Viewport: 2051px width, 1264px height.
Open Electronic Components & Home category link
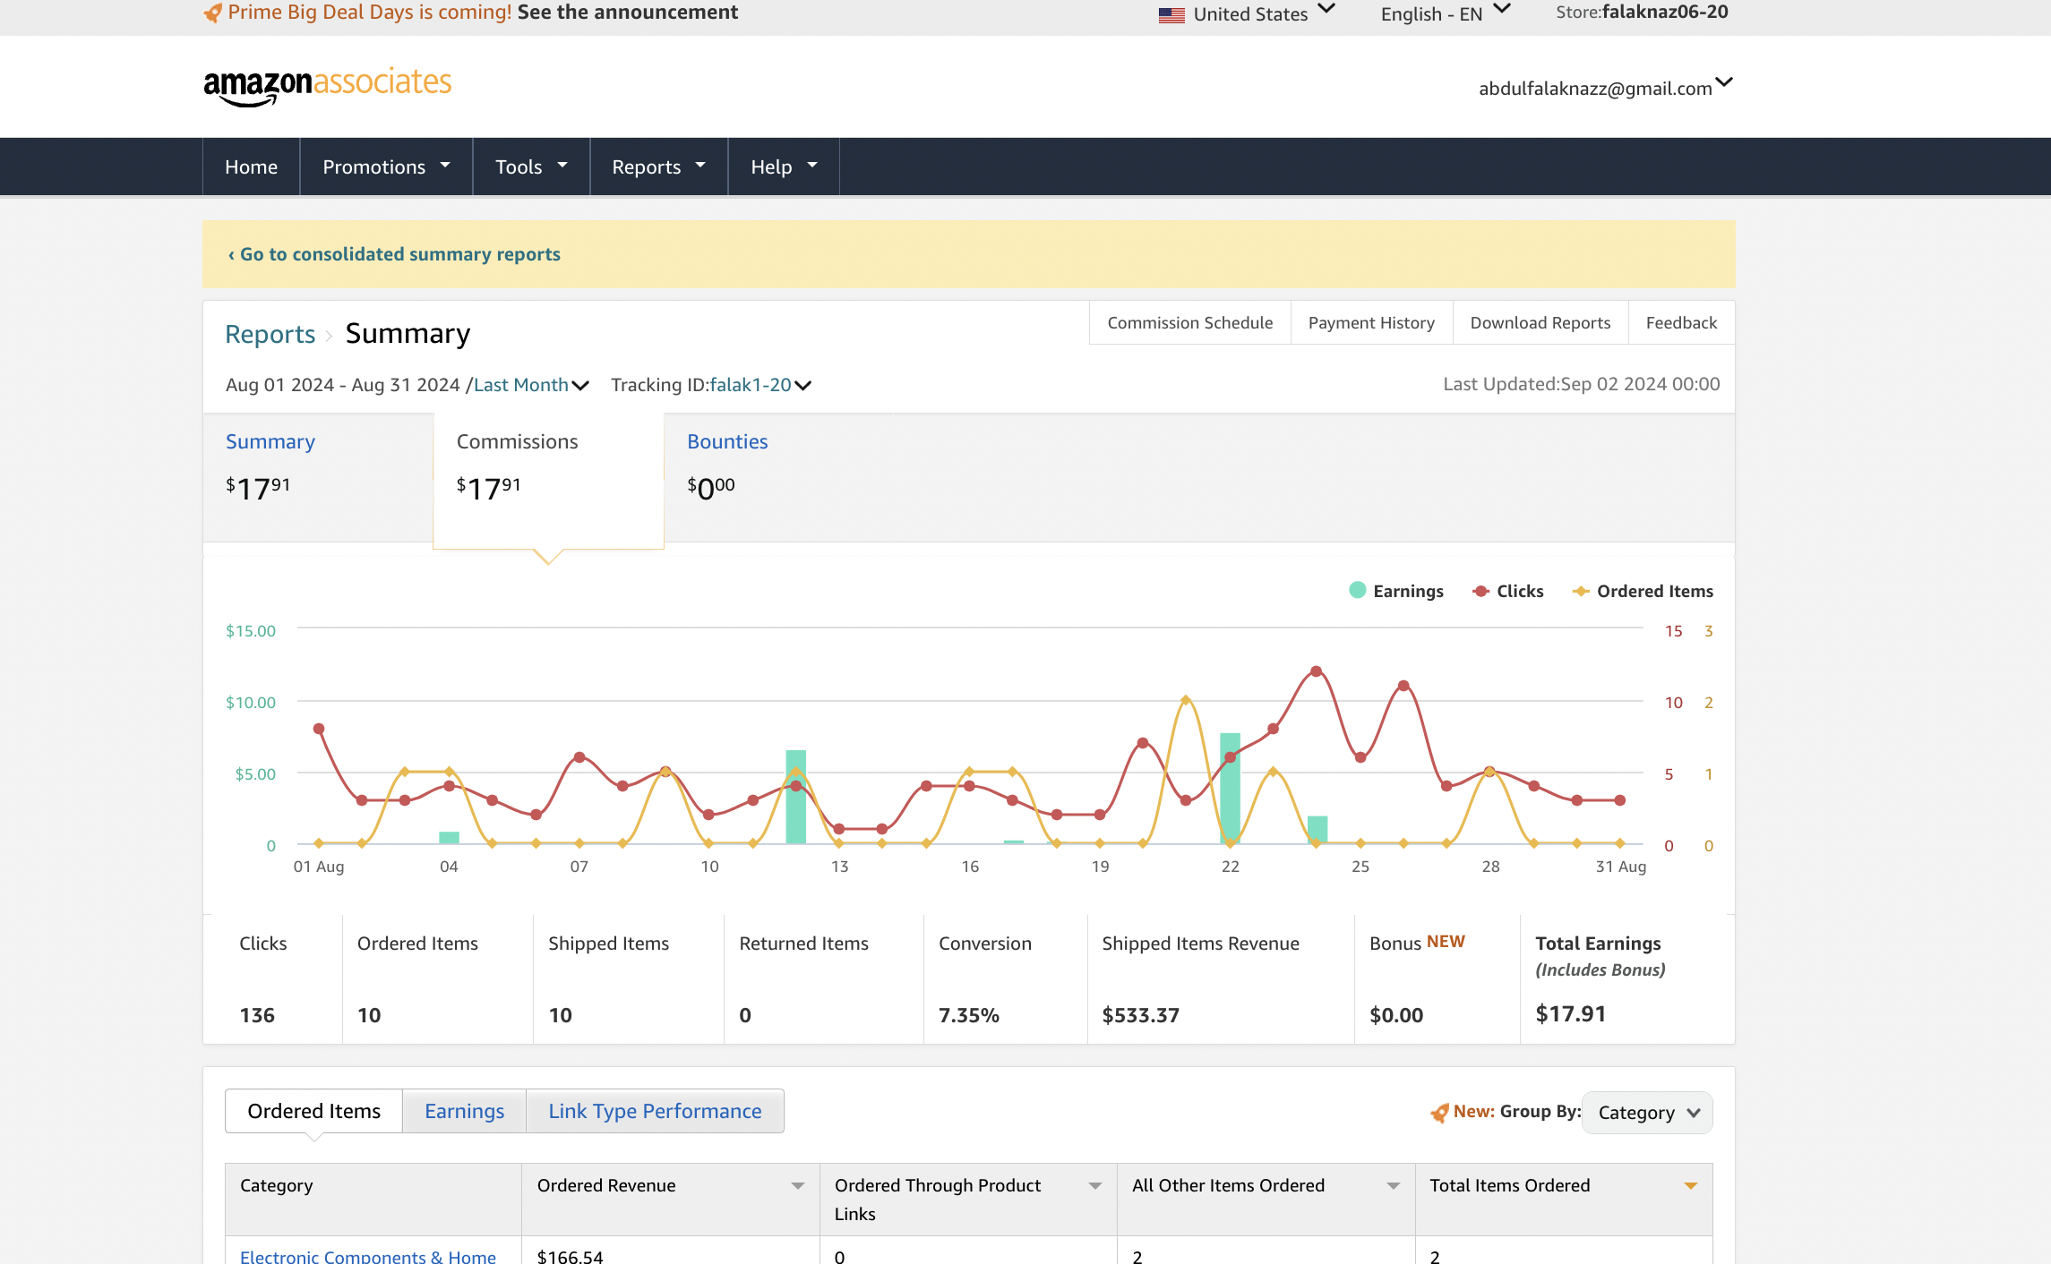[x=367, y=1256]
